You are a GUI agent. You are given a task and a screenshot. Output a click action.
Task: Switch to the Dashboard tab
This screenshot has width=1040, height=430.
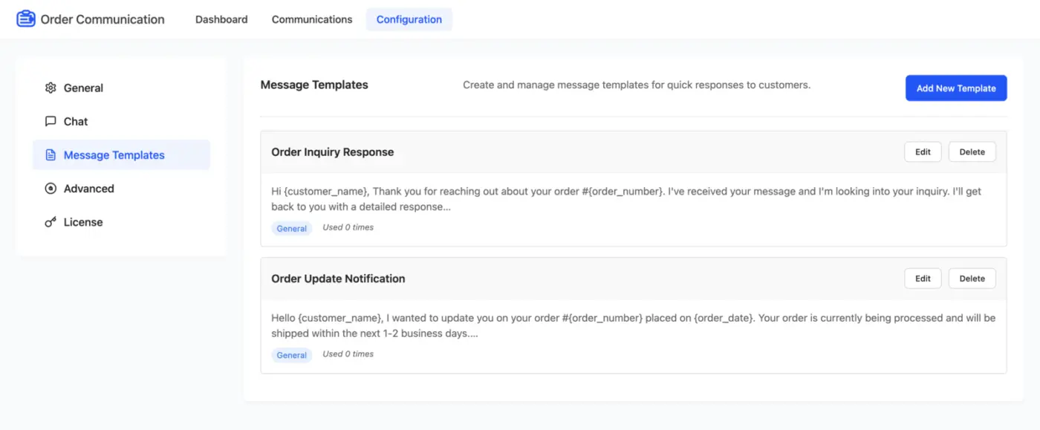pos(221,19)
